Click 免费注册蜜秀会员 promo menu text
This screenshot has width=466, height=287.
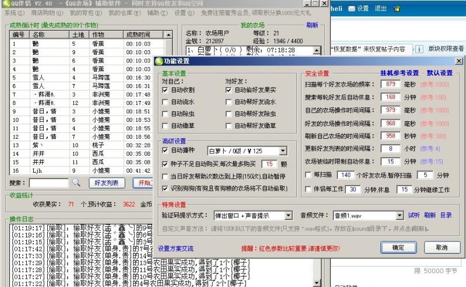coord(256,13)
